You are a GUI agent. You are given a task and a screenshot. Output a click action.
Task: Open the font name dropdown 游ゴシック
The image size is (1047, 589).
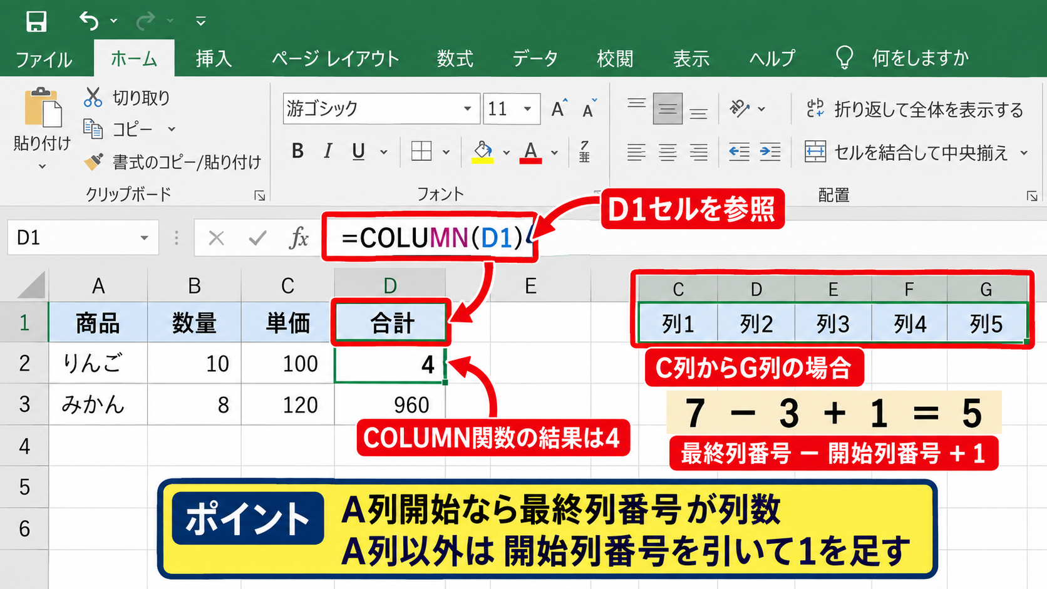[x=467, y=109]
